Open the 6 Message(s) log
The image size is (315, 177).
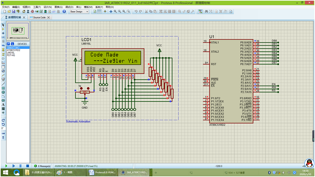coord(42,166)
